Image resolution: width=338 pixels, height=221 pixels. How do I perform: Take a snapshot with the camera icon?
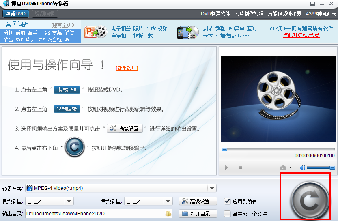283,167
